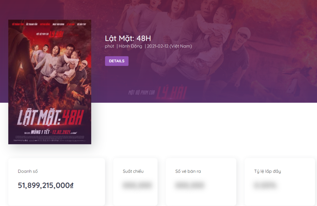Click the LẬT MẶT: 48H logo on poster
Image resolution: width=317 pixels, height=206 pixels.
coord(50,118)
